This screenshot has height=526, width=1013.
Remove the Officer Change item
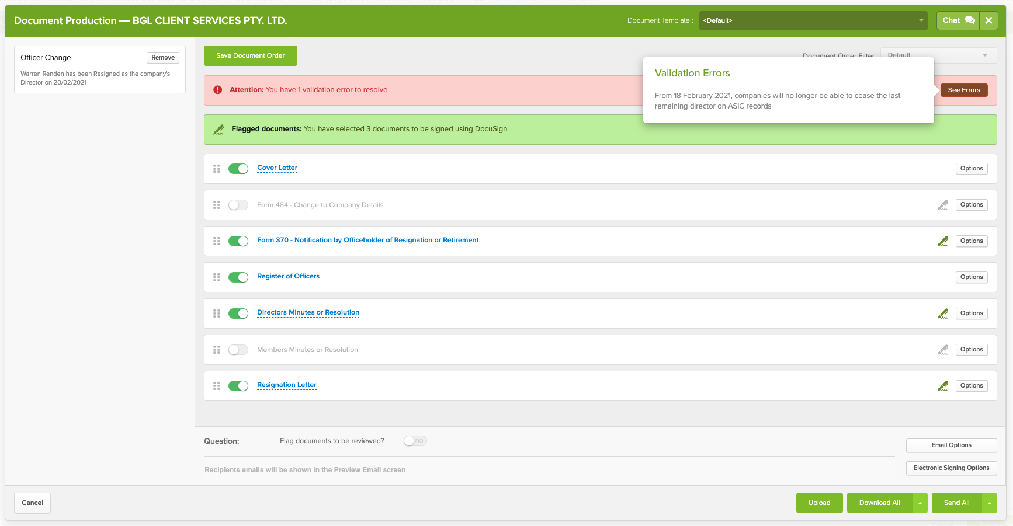(x=162, y=58)
